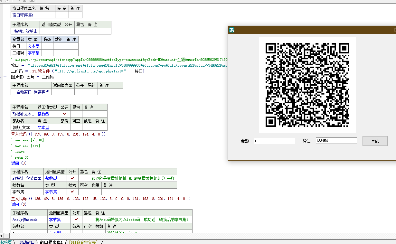Click the 取到的是变量堆地址 remark cell
The width and height of the screenshot is (396, 244).
click(x=133, y=178)
